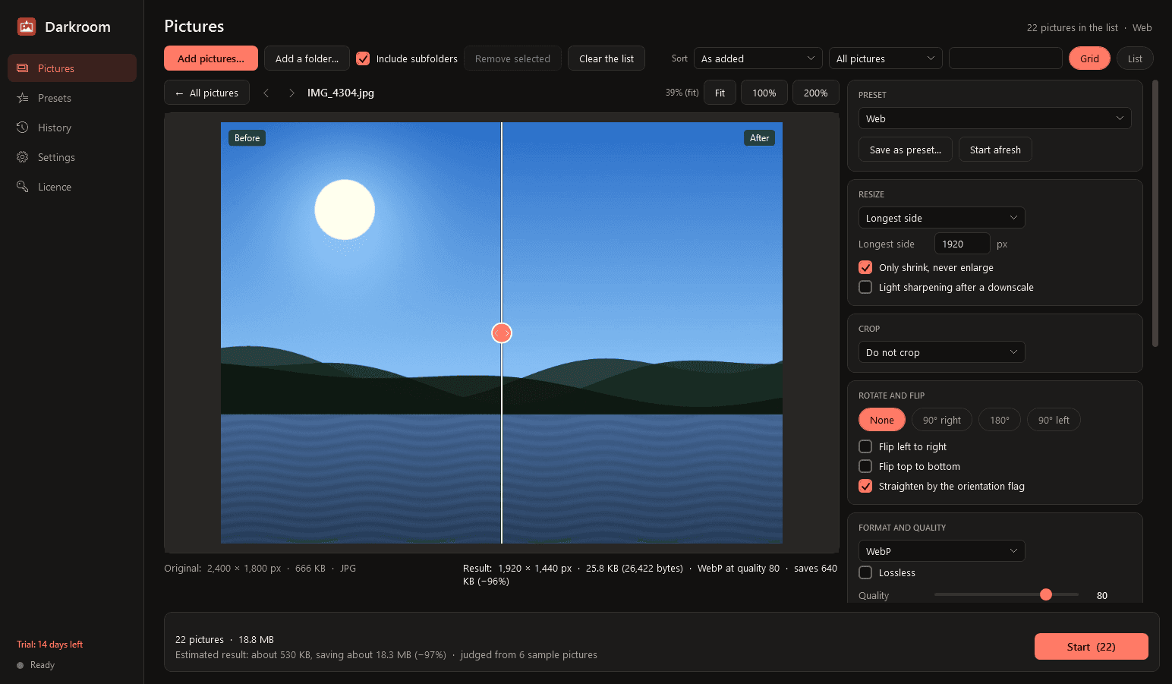This screenshot has height=684, width=1172.
Task: Click the Darkroom app logo icon
Action: click(27, 27)
